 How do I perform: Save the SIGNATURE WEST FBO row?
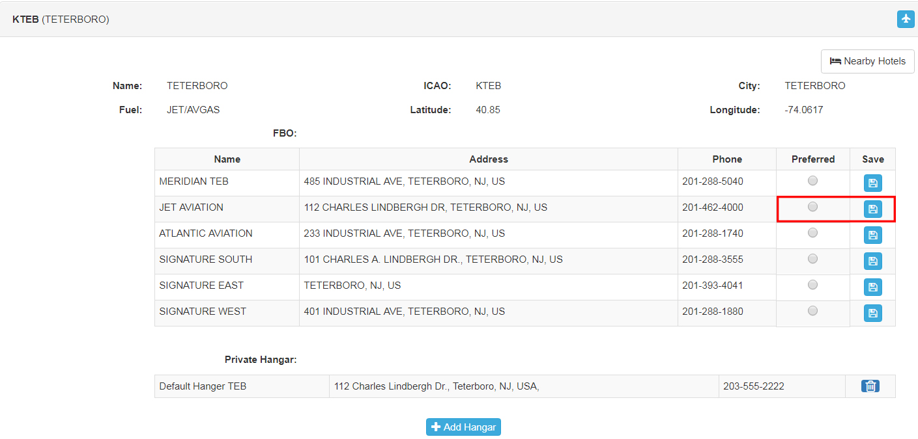click(873, 313)
